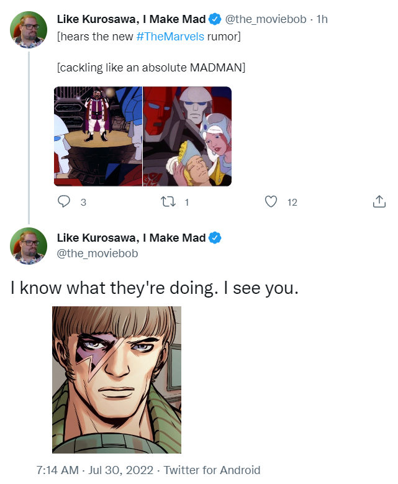Viewport: 398px width, 484px height.
Task: Like the first tweet with heart icon
Action: [x=271, y=202]
